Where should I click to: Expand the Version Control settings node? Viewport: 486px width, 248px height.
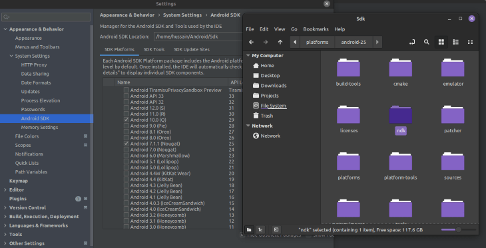tap(5, 207)
